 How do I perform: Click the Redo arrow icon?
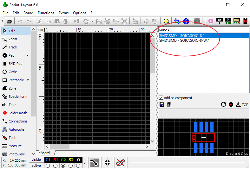point(29,21)
